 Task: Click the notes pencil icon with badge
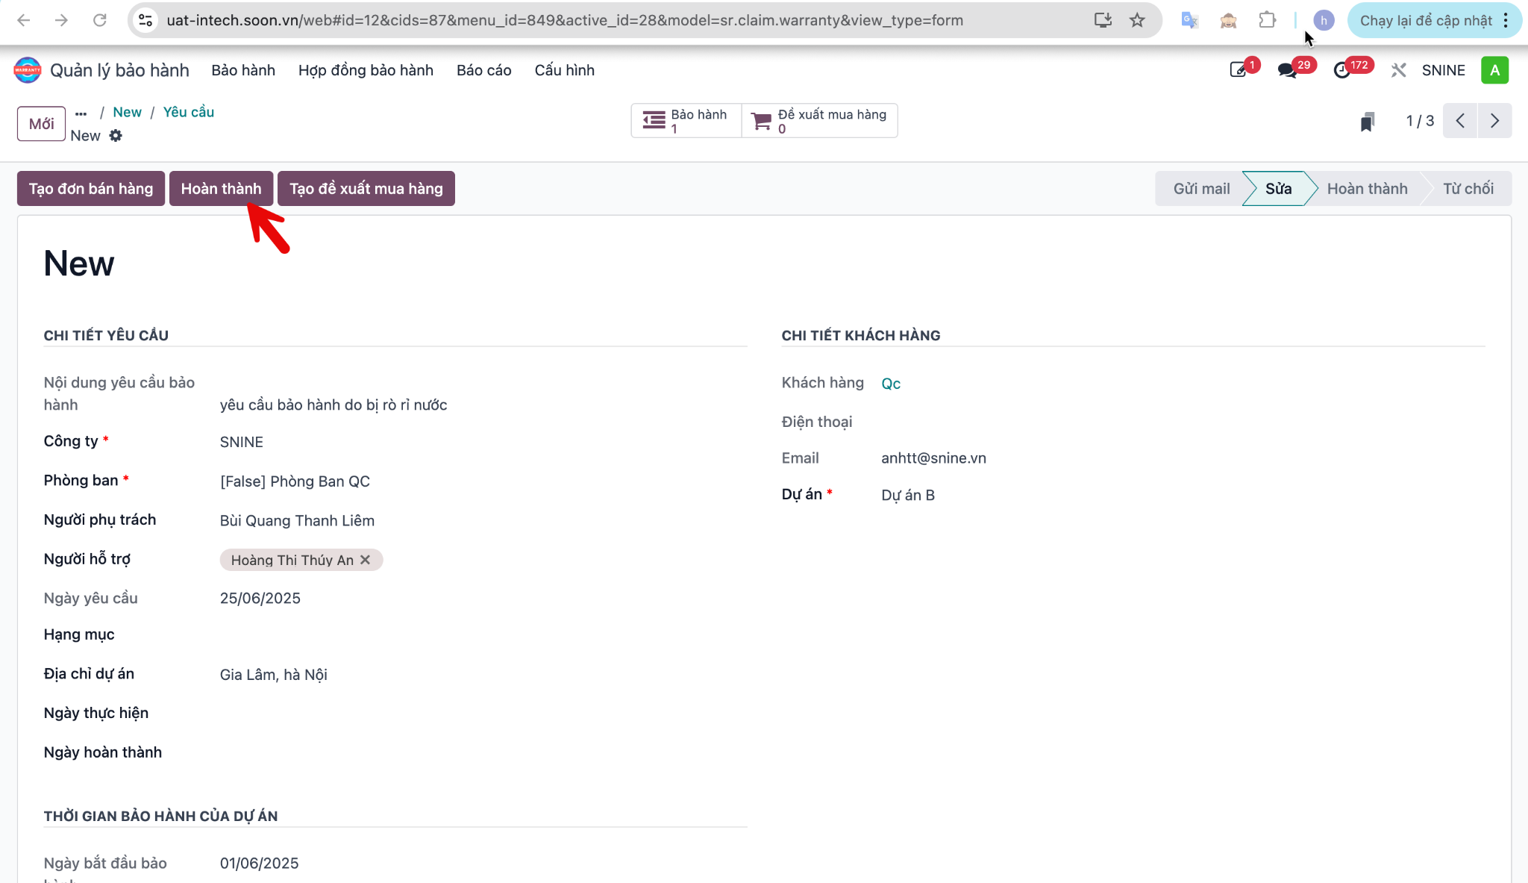coord(1238,70)
